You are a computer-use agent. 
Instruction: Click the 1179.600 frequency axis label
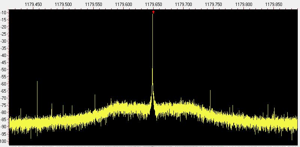tap(123, 4)
